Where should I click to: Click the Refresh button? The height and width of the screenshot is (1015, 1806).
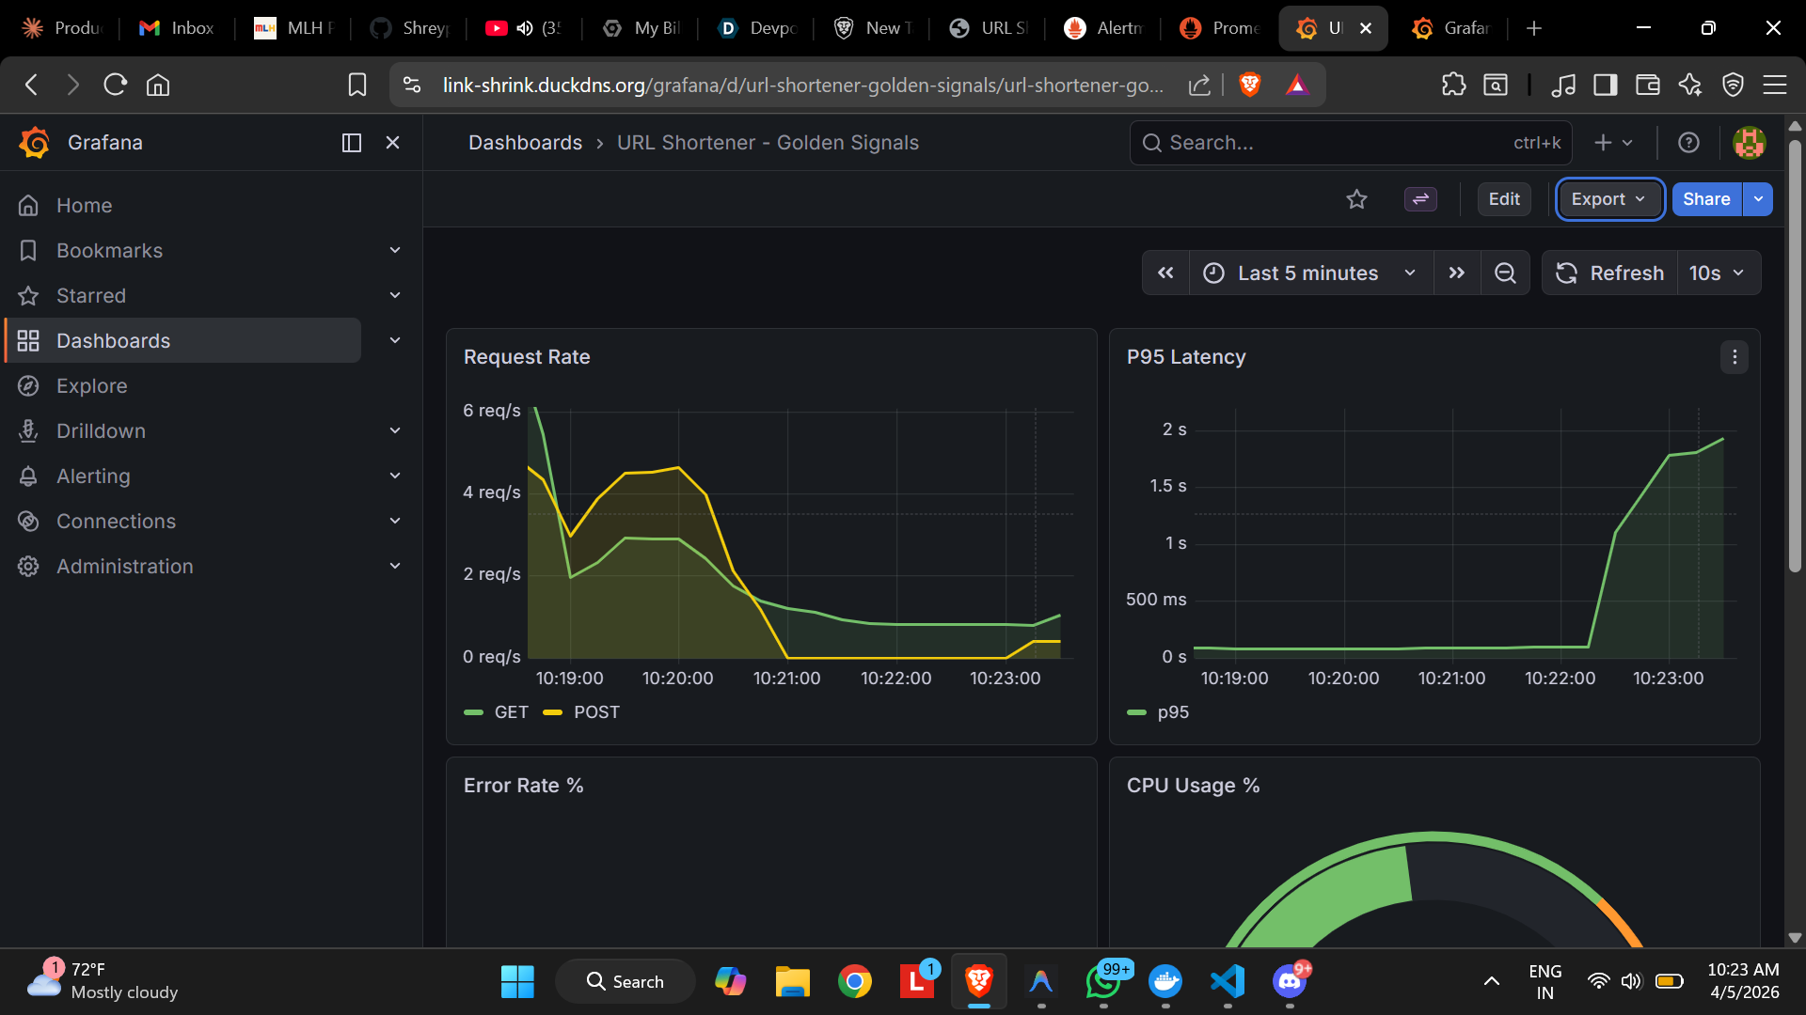tap(1609, 273)
